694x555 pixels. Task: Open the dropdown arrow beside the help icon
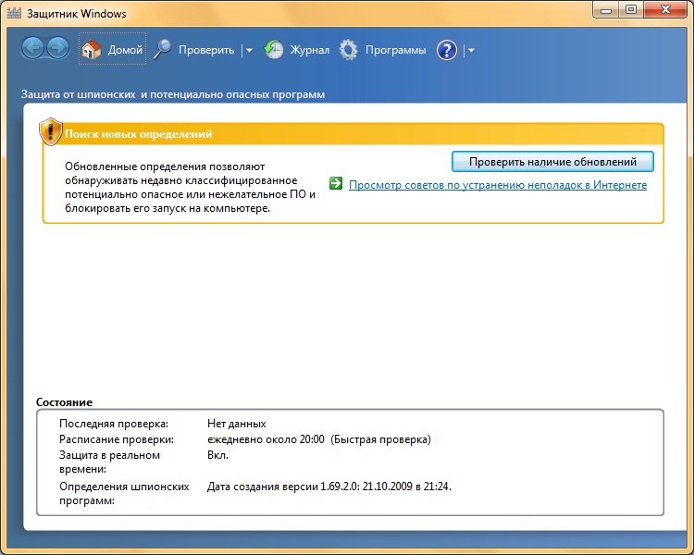pos(471,51)
